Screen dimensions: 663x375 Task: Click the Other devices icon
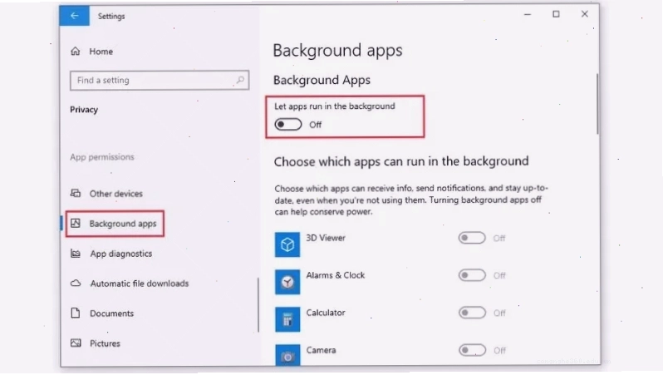pyautogui.click(x=76, y=194)
